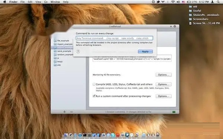Open Options for monitored file extensions

[x=164, y=75]
